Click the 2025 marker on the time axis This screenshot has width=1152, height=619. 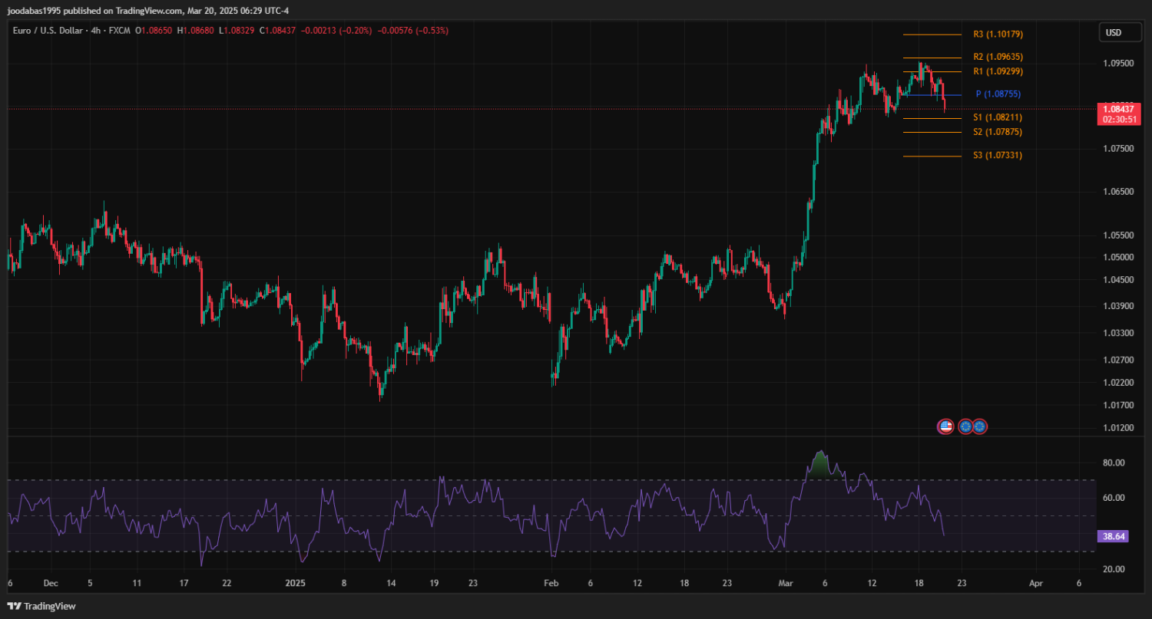(296, 583)
